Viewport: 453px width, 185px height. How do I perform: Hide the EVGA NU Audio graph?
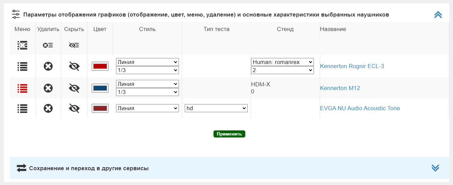(x=74, y=108)
